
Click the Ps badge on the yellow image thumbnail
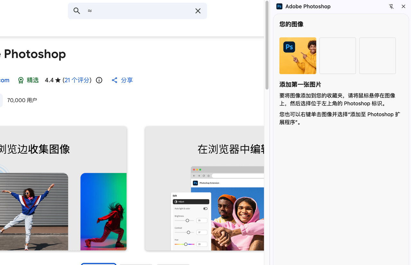point(289,47)
